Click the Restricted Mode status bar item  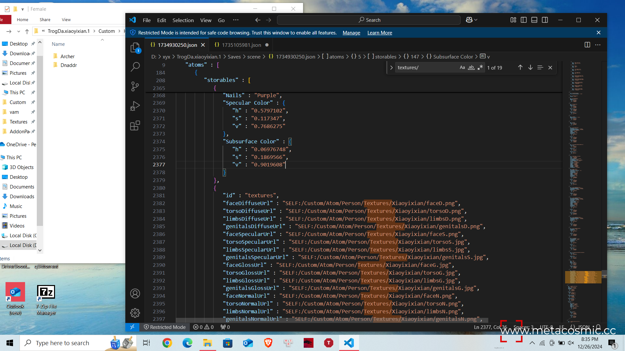(165, 327)
